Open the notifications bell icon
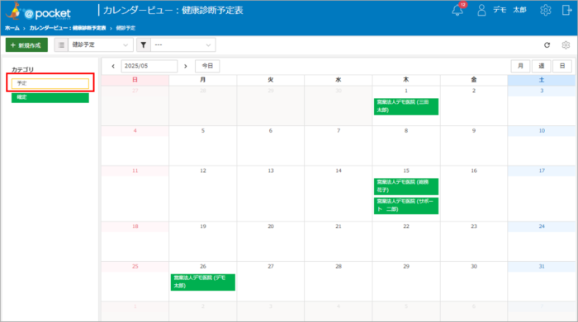The image size is (578, 322). (457, 10)
